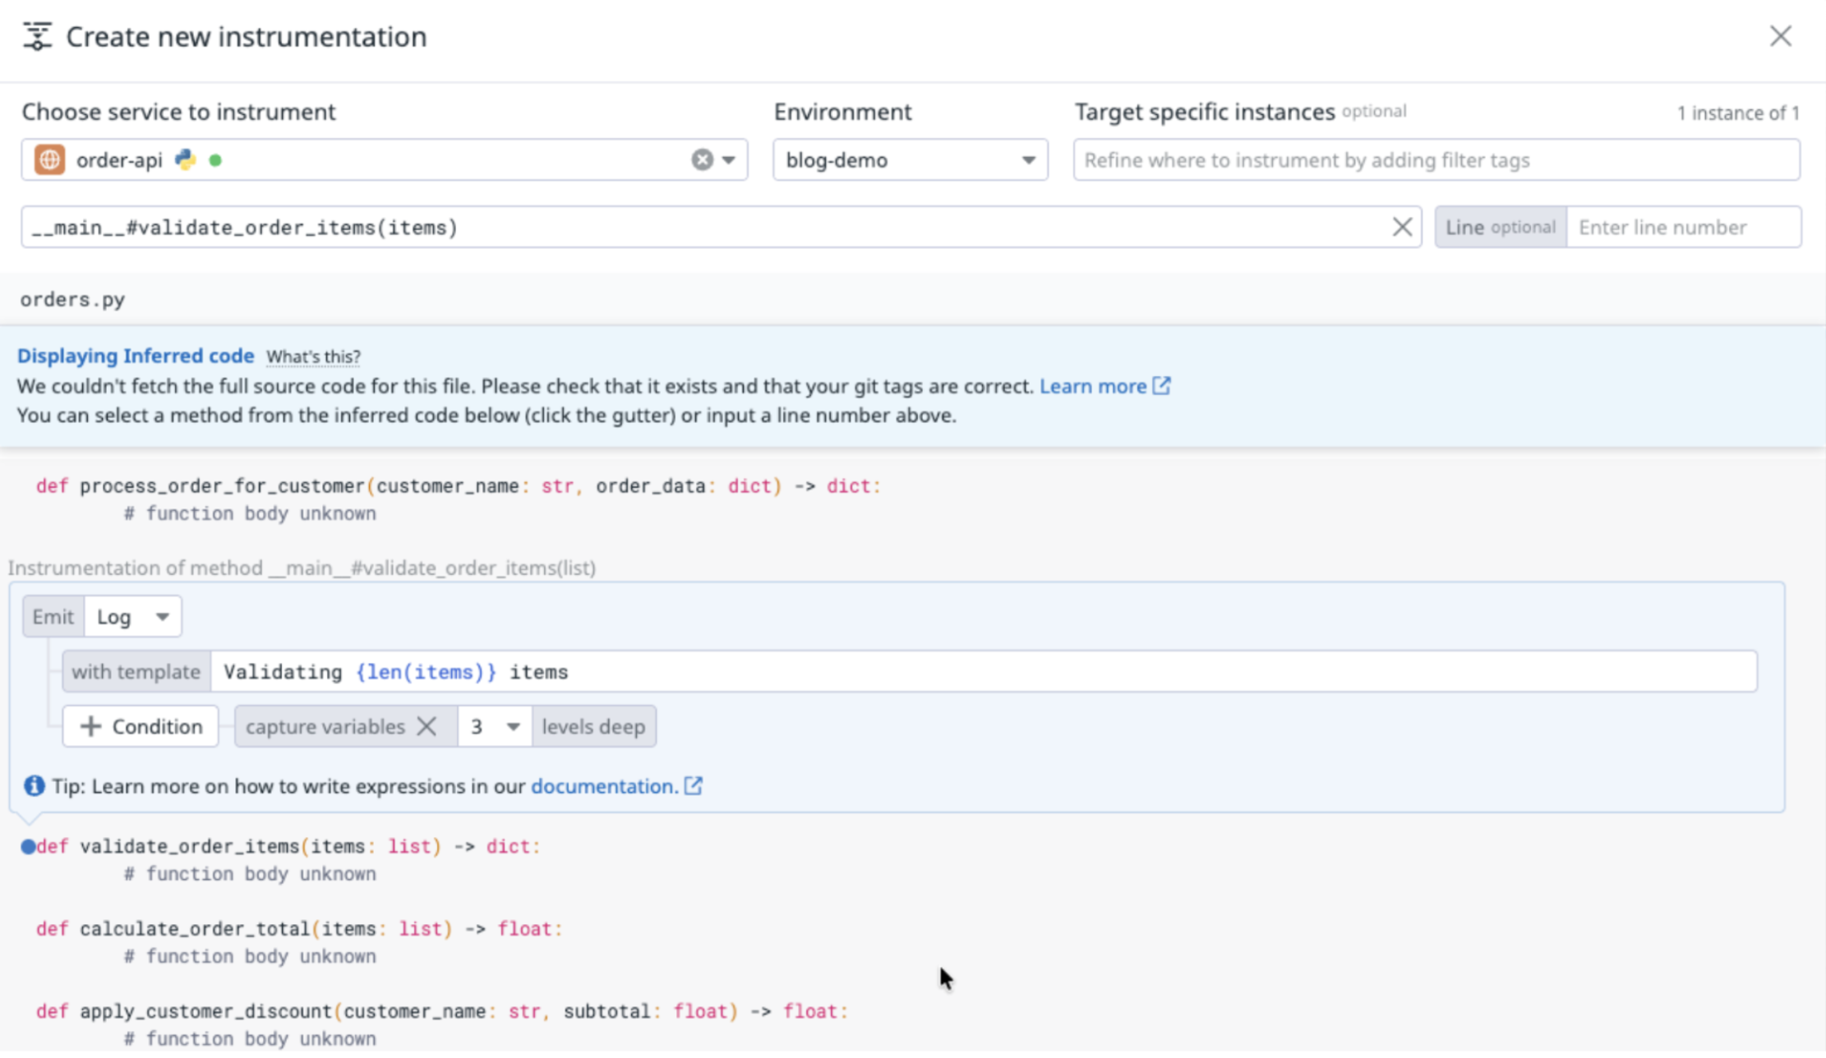Click the What's this? help text
The width and height of the screenshot is (1826, 1058).
(313, 356)
